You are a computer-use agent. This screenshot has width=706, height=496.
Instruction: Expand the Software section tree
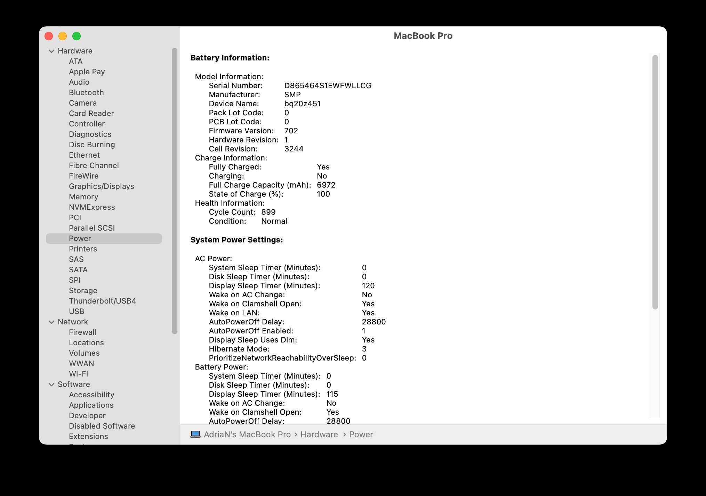pos(52,385)
